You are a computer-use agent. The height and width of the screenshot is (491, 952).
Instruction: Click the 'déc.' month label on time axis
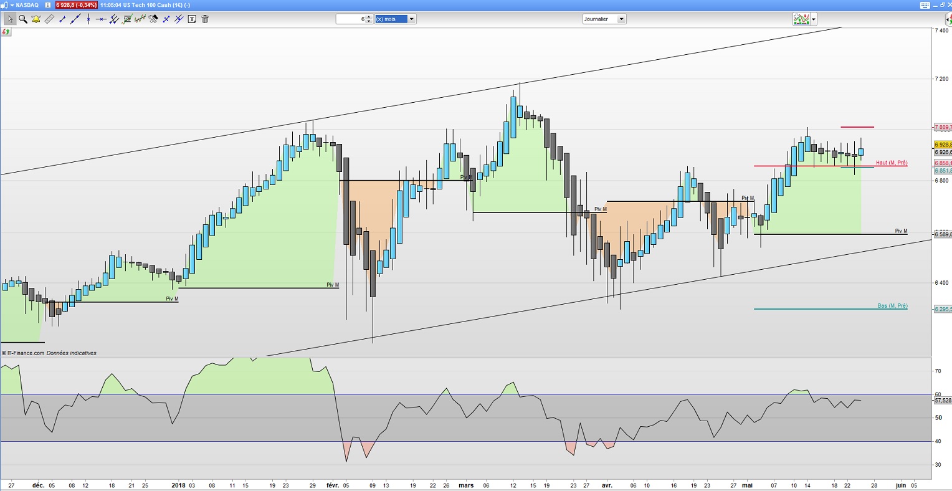coord(39,485)
